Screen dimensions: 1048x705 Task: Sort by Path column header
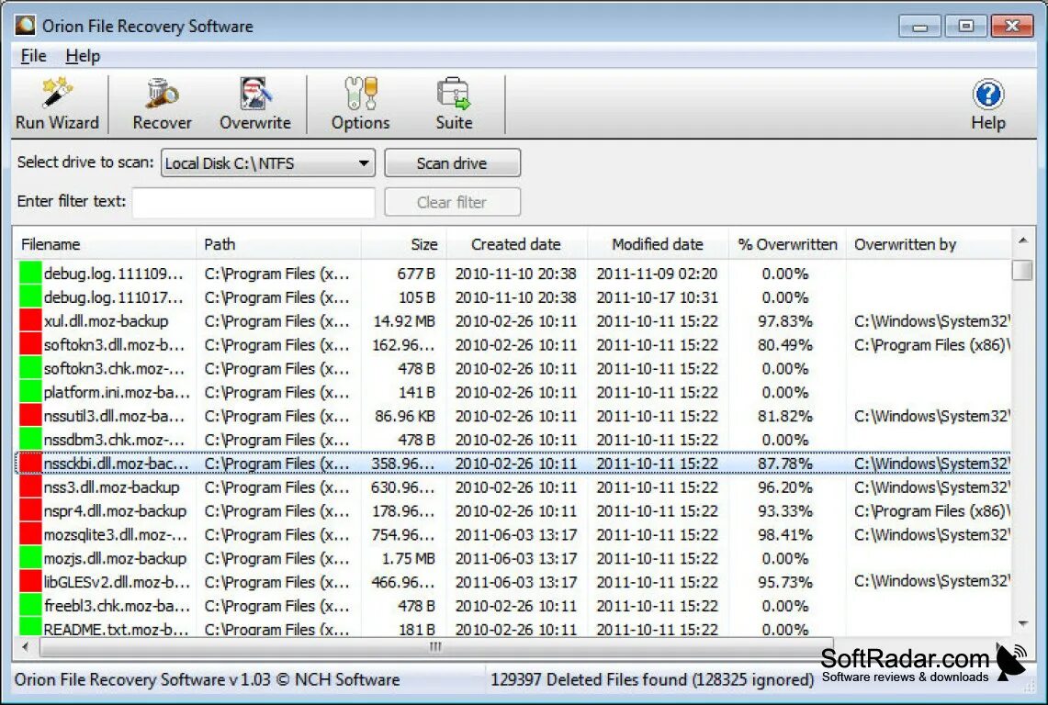[278, 244]
